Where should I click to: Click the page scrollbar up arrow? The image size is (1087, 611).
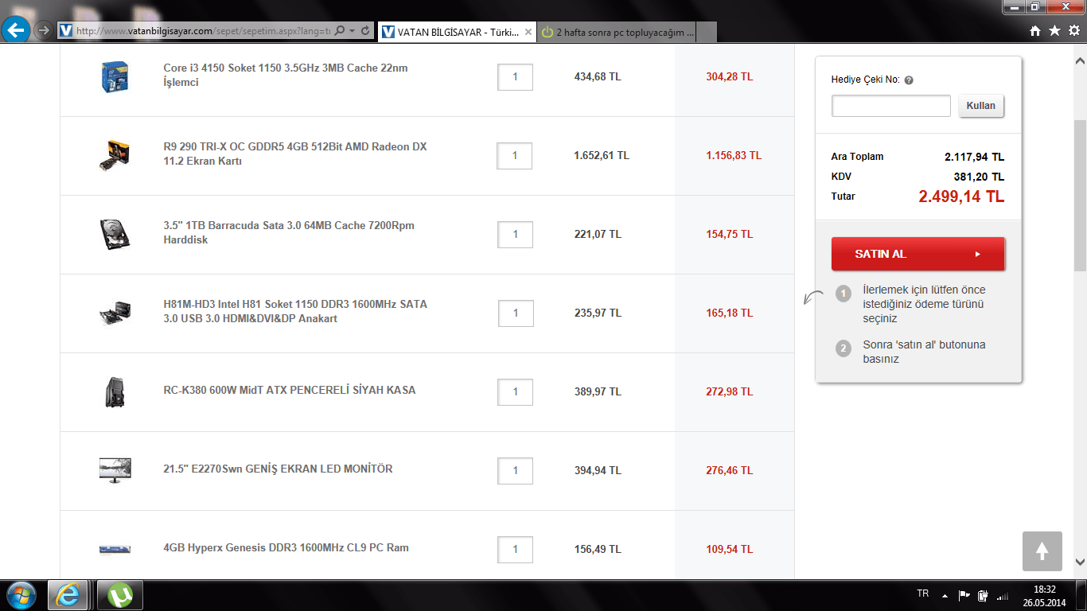(x=1080, y=60)
